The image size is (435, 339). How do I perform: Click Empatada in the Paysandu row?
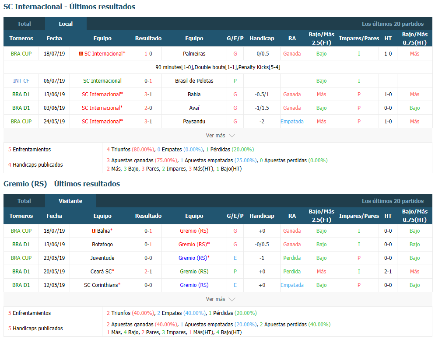coord(292,122)
